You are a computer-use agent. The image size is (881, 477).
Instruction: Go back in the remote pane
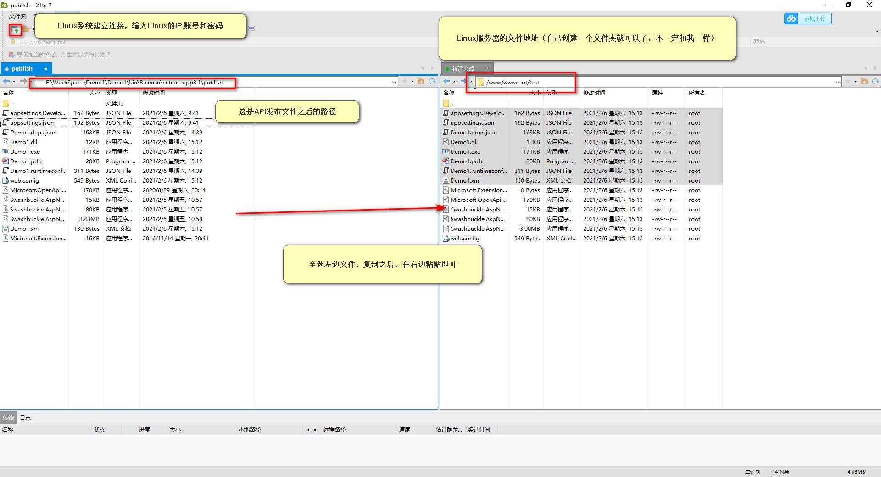(446, 82)
